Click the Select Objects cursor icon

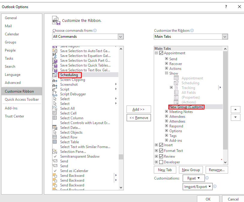pyautogui.click(x=55, y=132)
